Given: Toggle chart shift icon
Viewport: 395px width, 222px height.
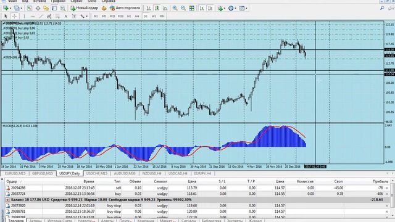Looking at the screenshot, I should (210, 8).
